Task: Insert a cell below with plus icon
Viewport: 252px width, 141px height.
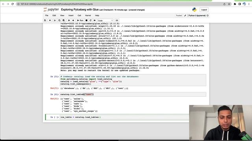Action: pyautogui.click(x=50, y=20)
